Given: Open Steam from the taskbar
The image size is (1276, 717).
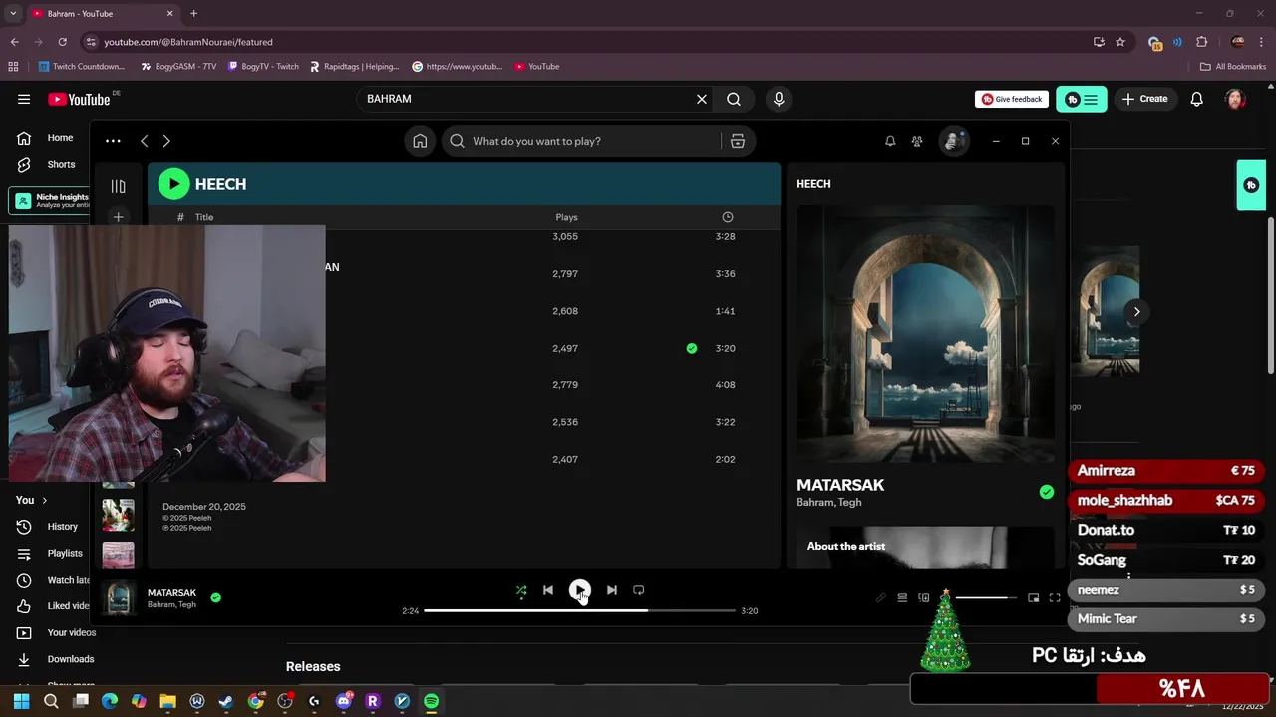Looking at the screenshot, I should pos(226,701).
